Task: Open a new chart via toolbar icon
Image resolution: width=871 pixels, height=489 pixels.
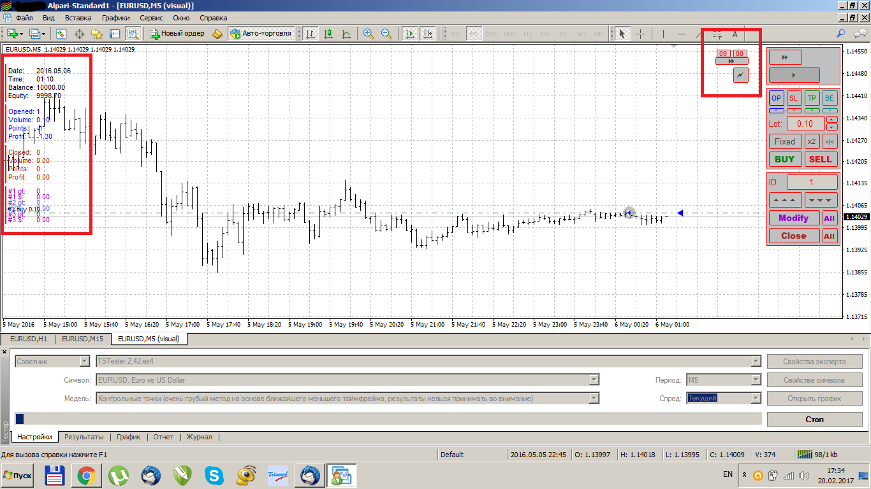Action: point(12,33)
